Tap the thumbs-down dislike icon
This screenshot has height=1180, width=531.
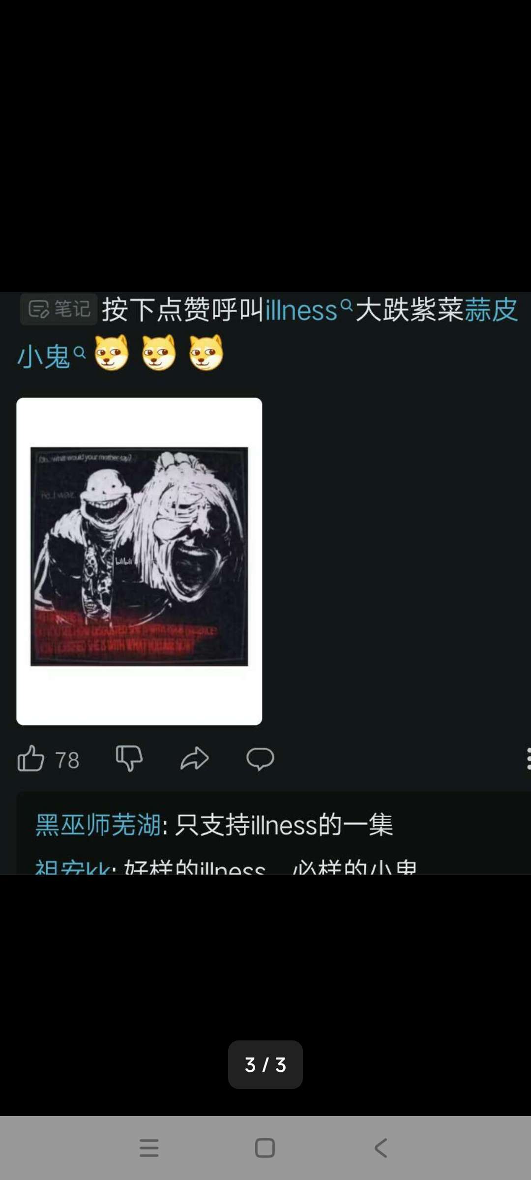tap(129, 759)
